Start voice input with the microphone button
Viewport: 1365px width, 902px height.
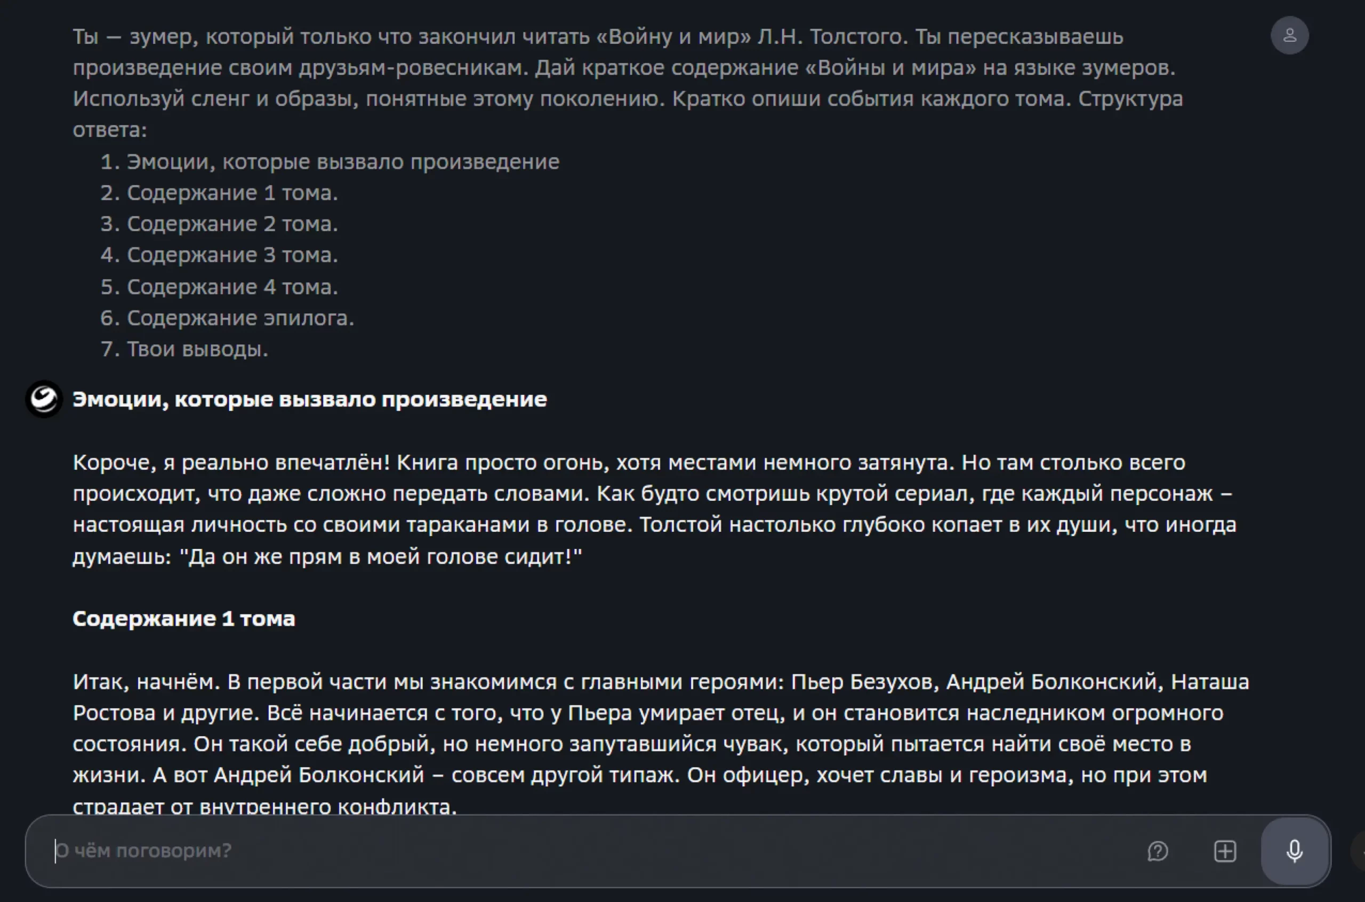coord(1294,851)
